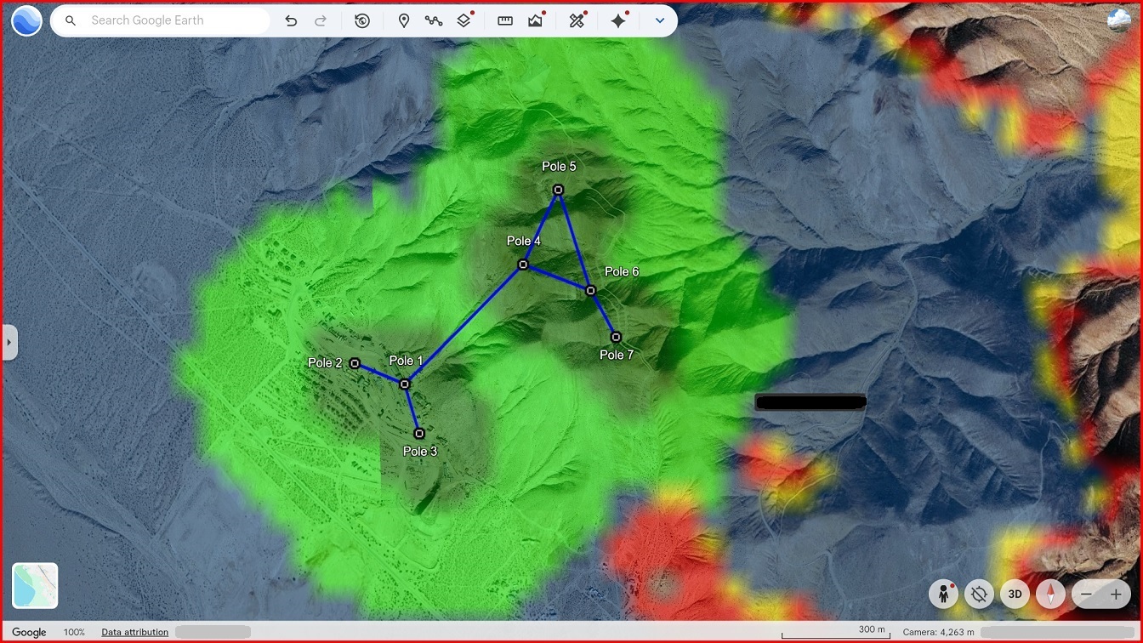
Task: Open the map layers stack menu
Action: click(463, 20)
